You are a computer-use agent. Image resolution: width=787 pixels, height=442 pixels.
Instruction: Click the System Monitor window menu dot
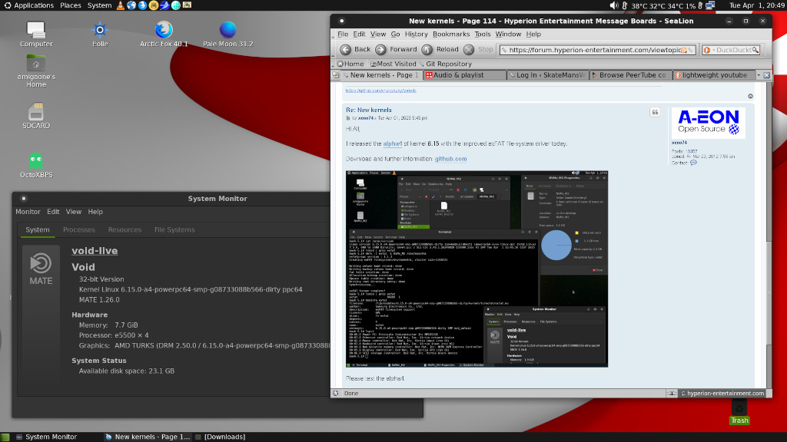tap(24, 199)
